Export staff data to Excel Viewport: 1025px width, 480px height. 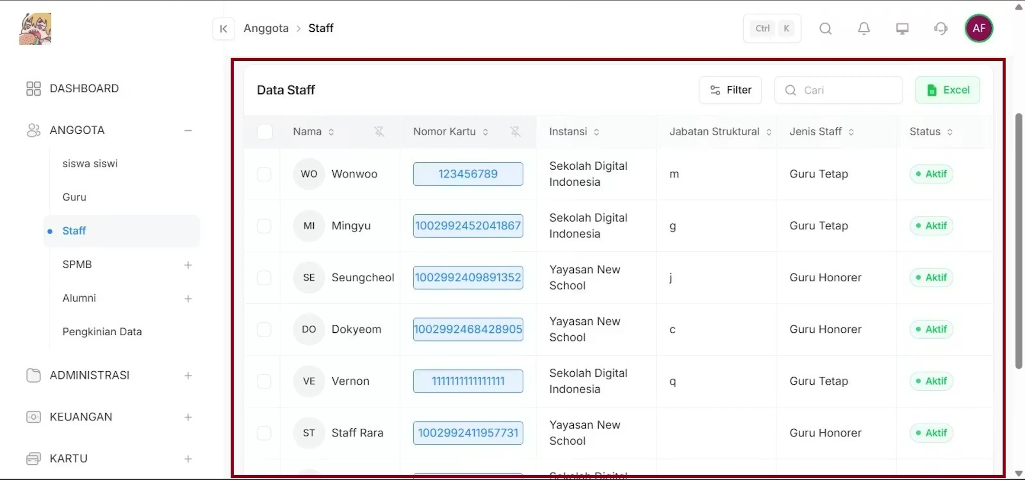(947, 90)
